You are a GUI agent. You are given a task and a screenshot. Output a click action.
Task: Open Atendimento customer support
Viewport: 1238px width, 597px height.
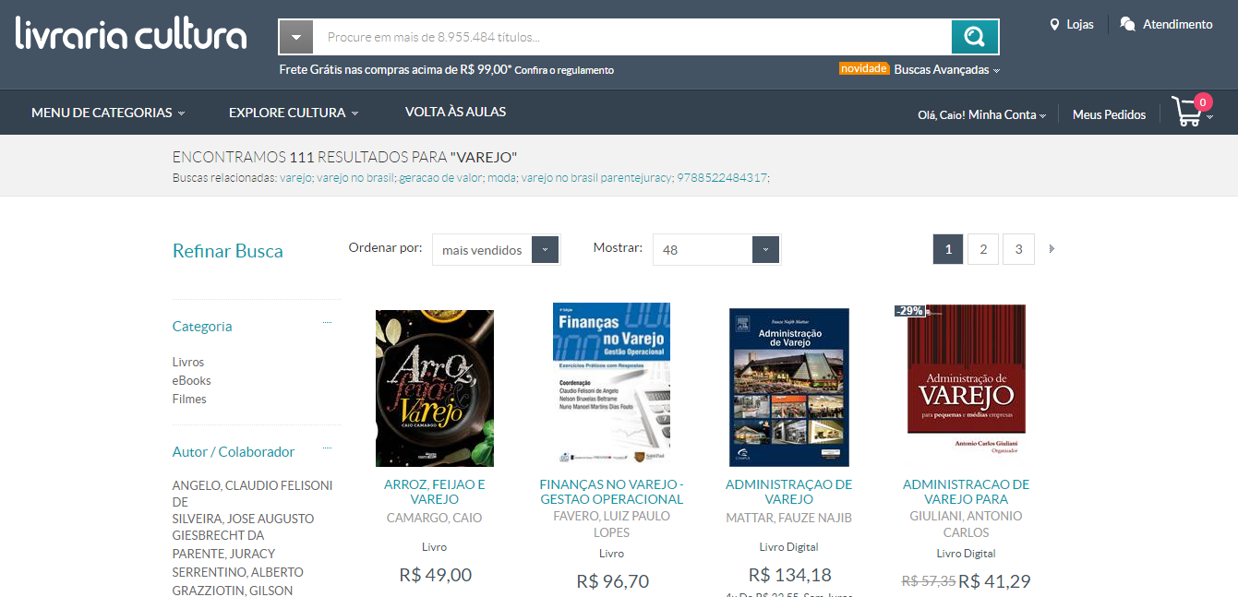pyautogui.click(x=1166, y=25)
